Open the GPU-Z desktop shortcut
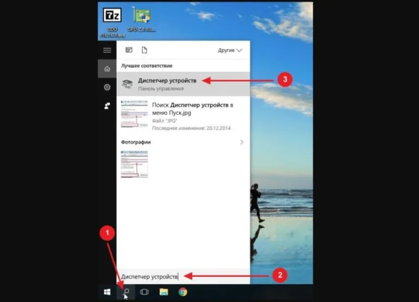 click(142, 19)
